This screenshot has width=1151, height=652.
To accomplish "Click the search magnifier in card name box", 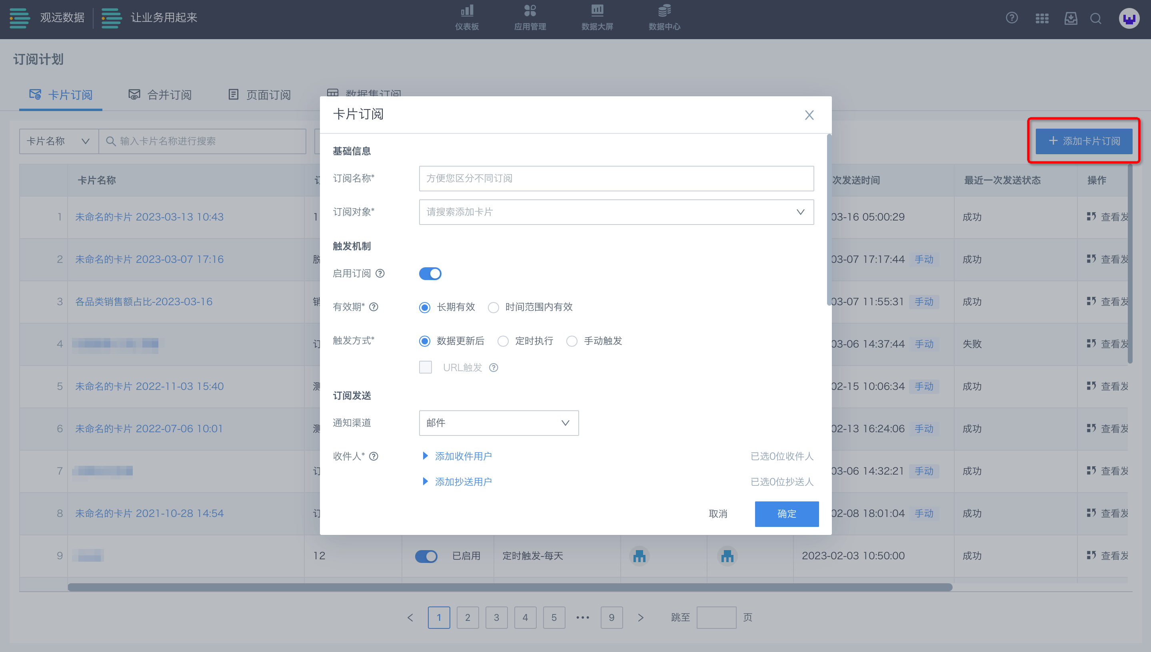I will pyautogui.click(x=111, y=141).
